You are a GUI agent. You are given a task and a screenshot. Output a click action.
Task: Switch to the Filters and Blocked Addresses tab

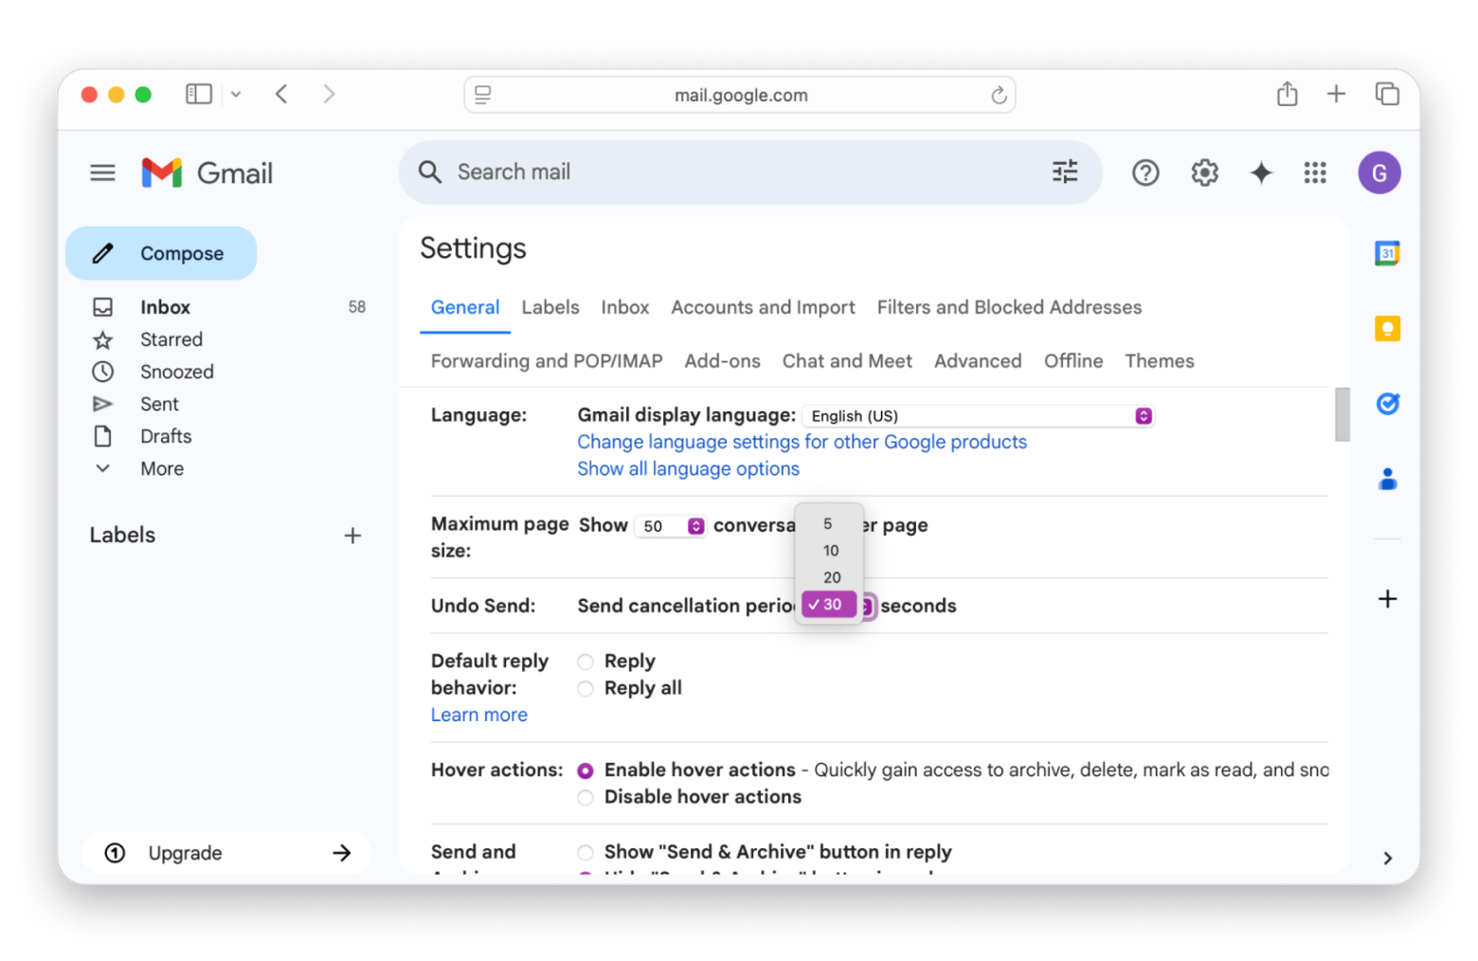point(1008,307)
